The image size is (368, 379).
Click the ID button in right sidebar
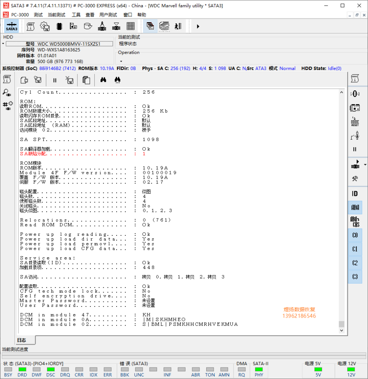click(x=355, y=194)
